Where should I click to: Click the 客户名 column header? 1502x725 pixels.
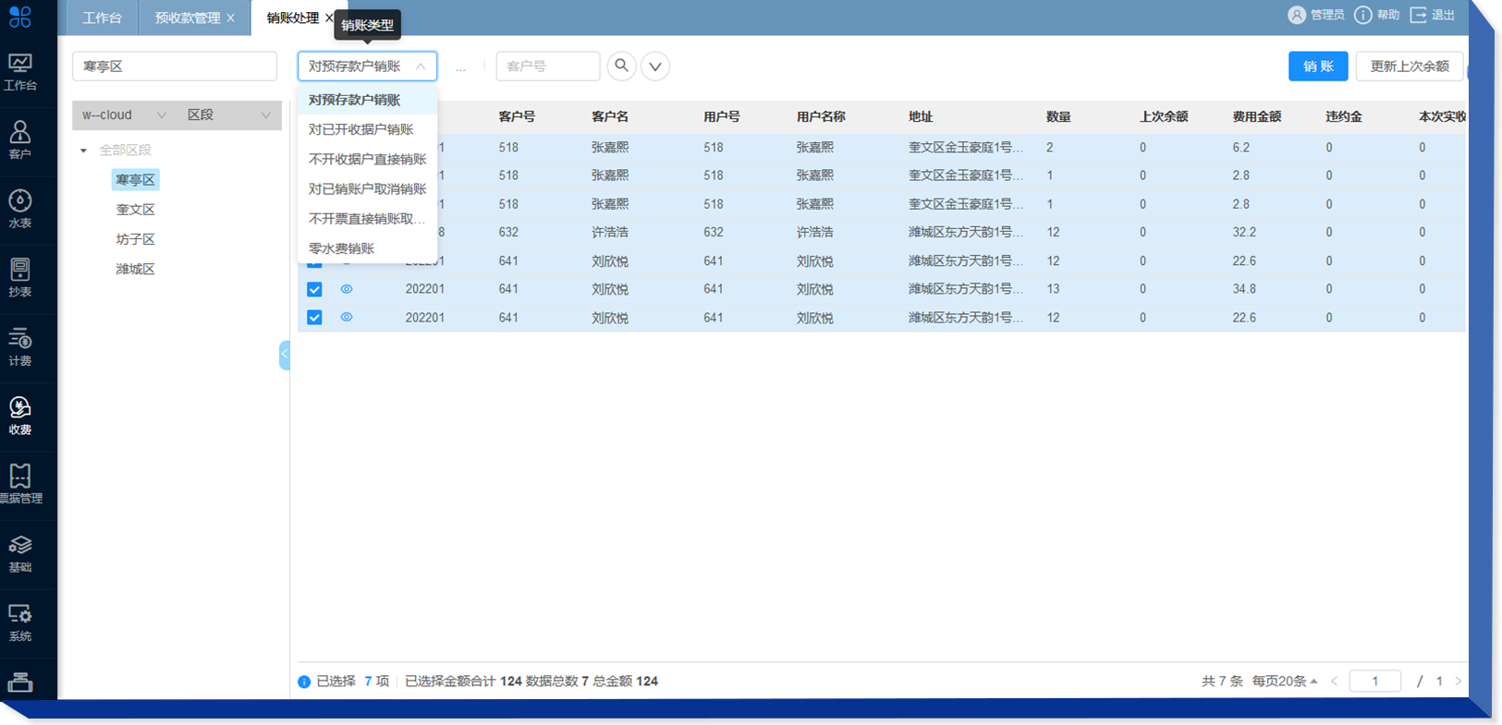point(610,116)
